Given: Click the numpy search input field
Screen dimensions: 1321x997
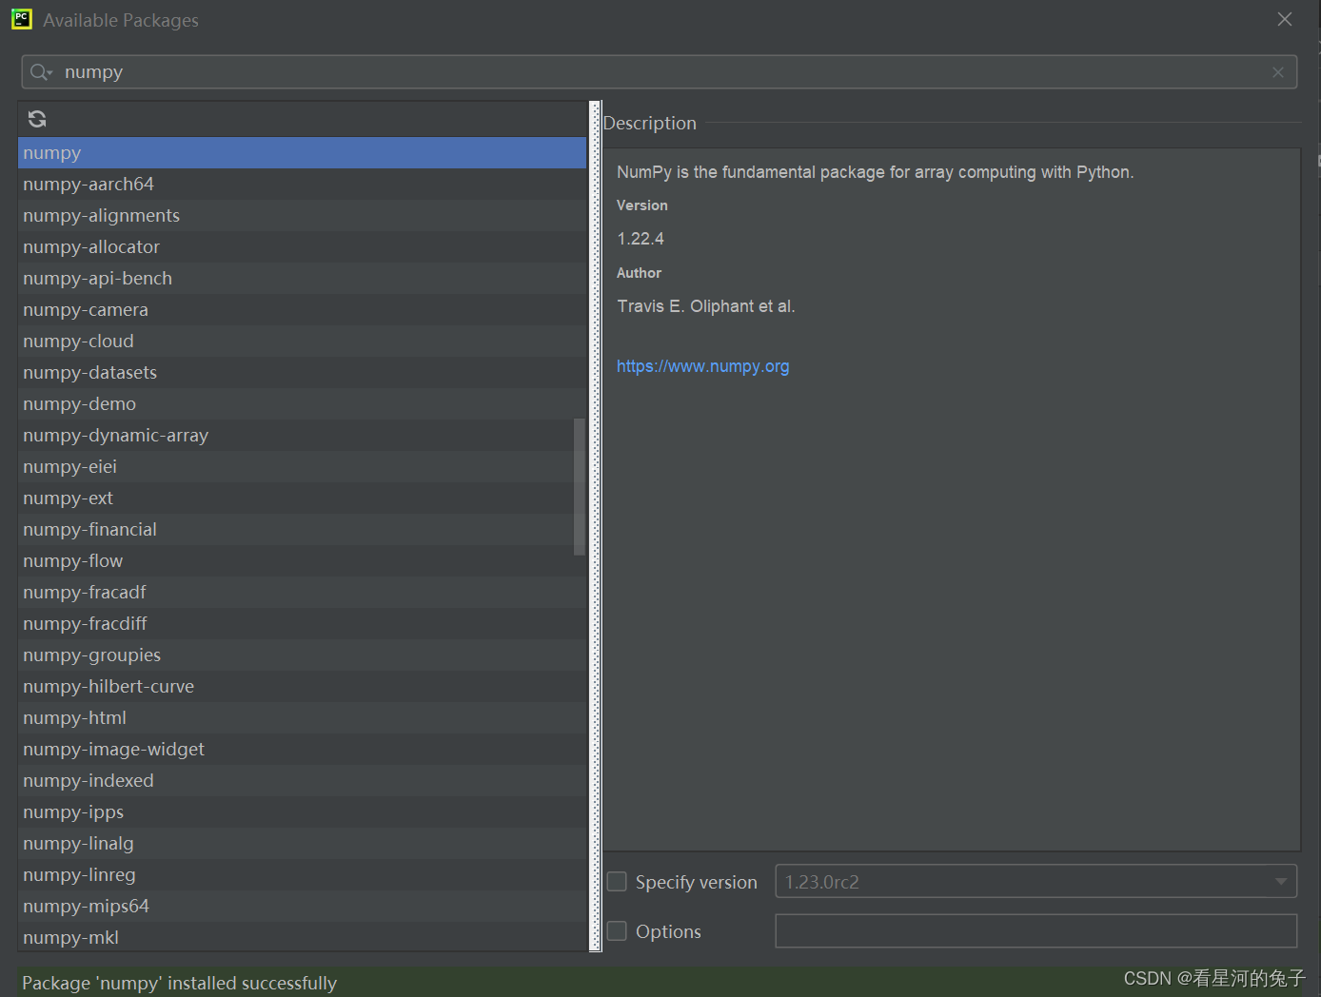Looking at the screenshot, I should [x=660, y=72].
